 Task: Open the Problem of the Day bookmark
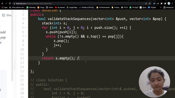87,7
